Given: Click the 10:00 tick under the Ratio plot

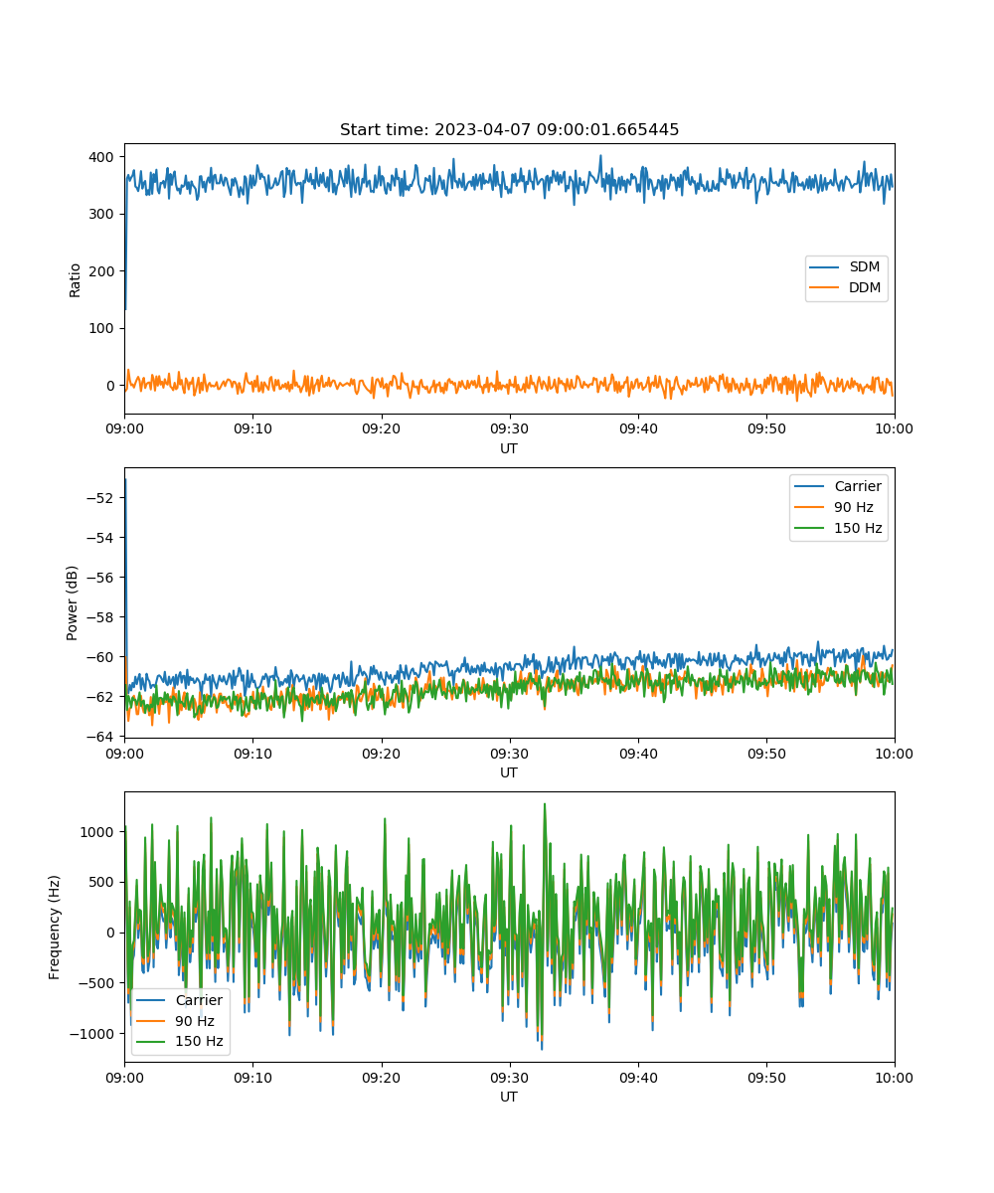Looking at the screenshot, I should (x=895, y=428).
